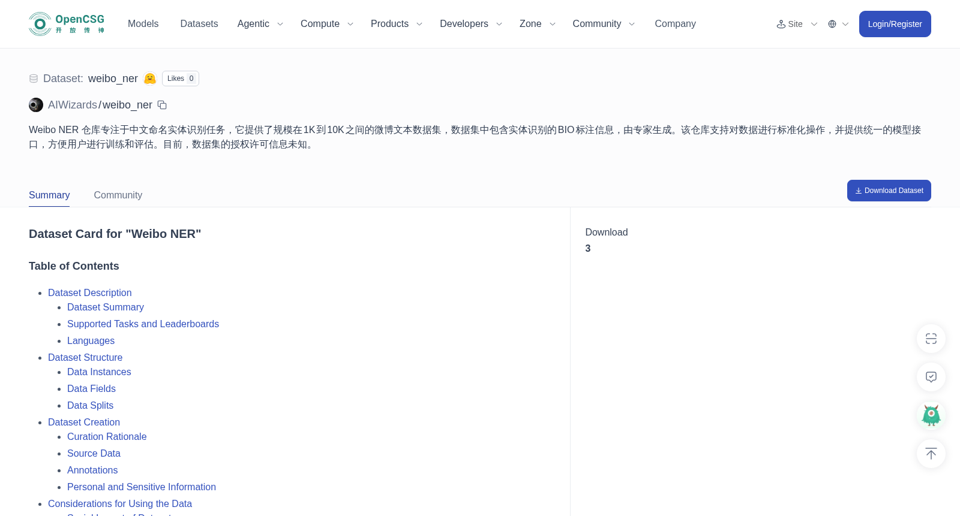Open the AIWizards owner link
The height and width of the screenshot is (516, 960).
(73, 105)
